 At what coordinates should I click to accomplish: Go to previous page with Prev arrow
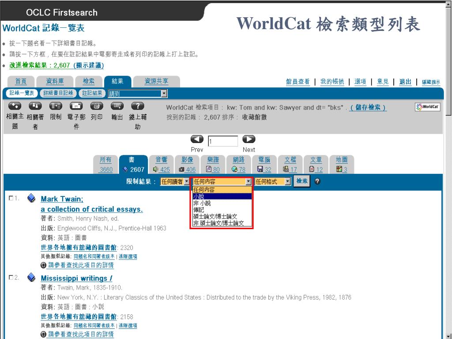pyautogui.click(x=197, y=139)
